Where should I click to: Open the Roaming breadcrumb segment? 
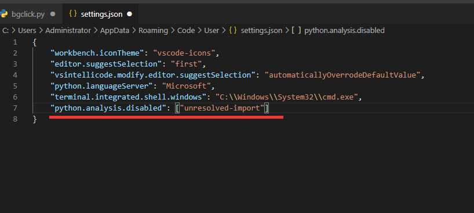click(153, 31)
